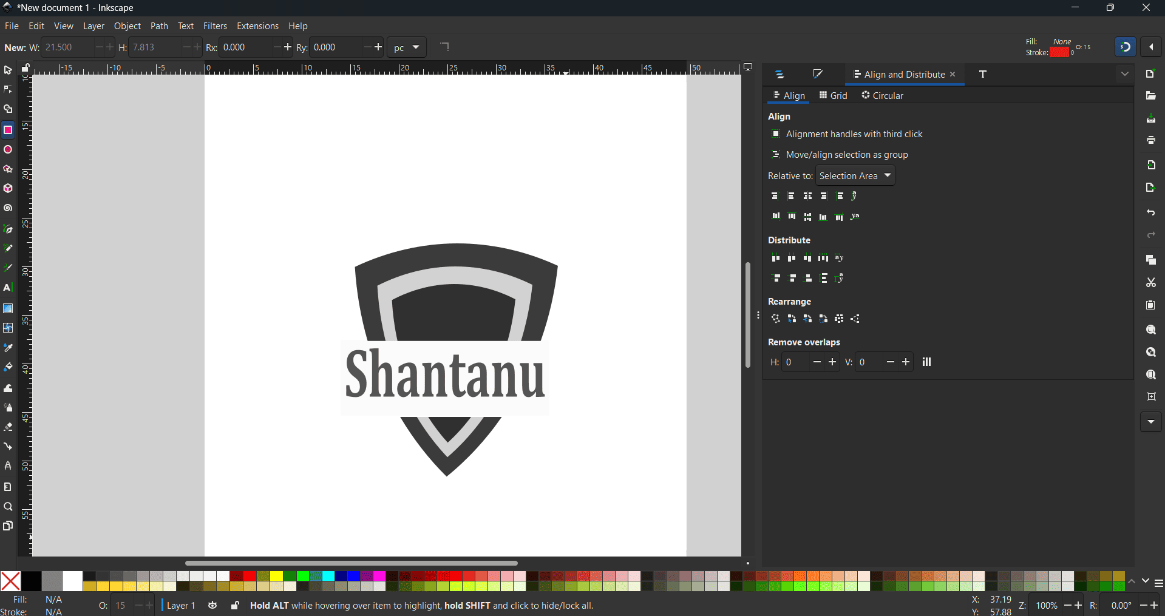Click the vertical canvas scrollbar

click(748, 315)
